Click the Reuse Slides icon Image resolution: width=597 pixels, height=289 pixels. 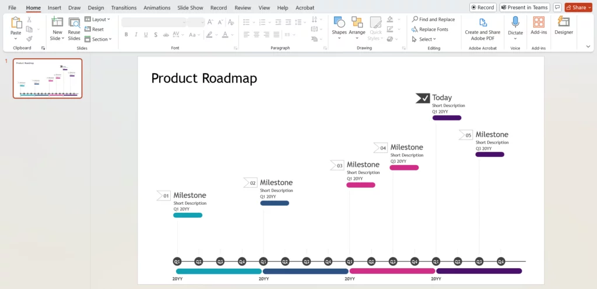point(74,23)
